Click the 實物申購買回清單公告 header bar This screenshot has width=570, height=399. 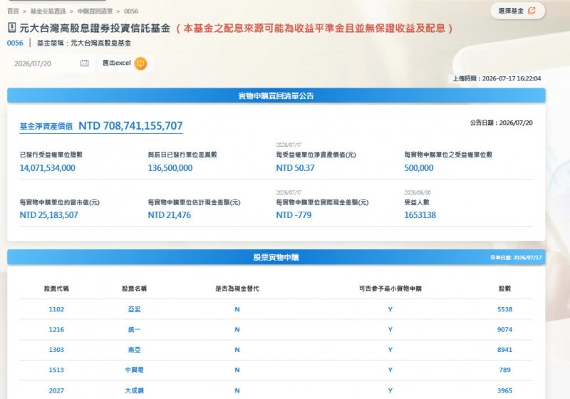(276, 95)
